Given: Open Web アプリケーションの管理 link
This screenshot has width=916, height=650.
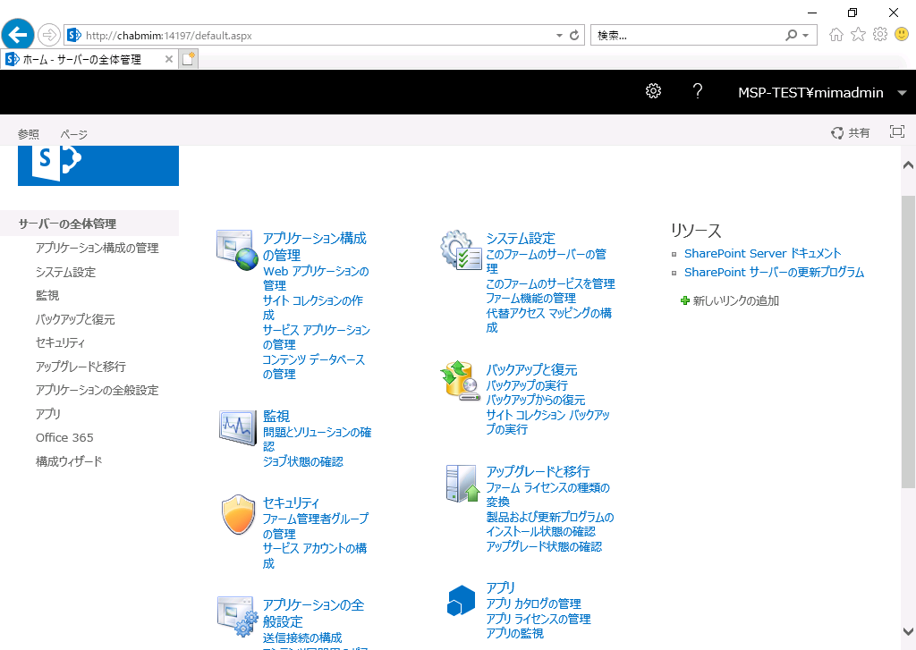Looking at the screenshot, I should 316,279.
